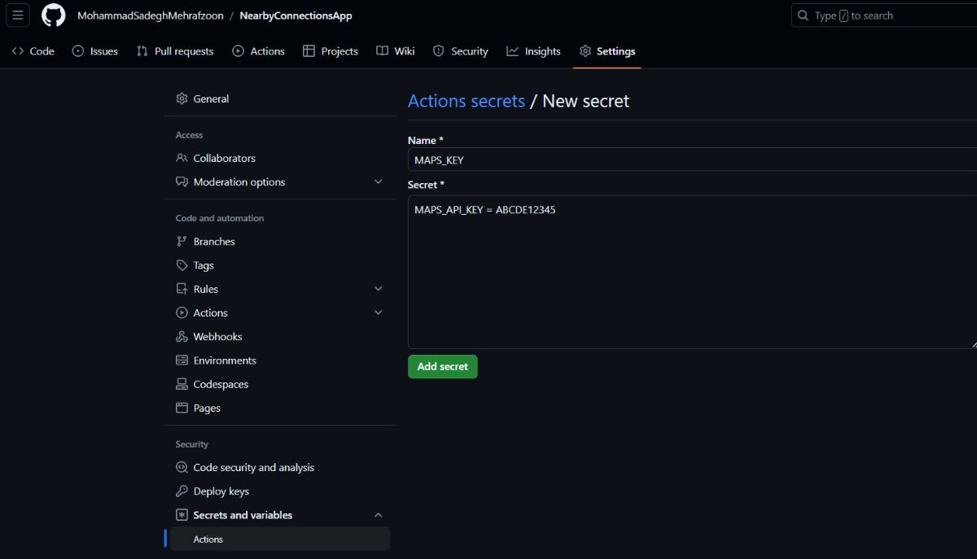Click the Code brackets icon
This screenshot has height=559, width=977.
(18, 51)
